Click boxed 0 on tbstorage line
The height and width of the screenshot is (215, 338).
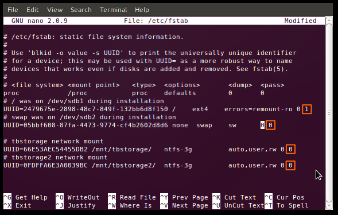click(x=290, y=149)
